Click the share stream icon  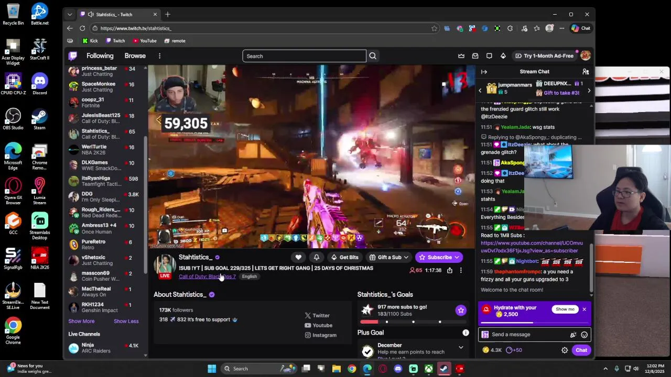(450, 270)
